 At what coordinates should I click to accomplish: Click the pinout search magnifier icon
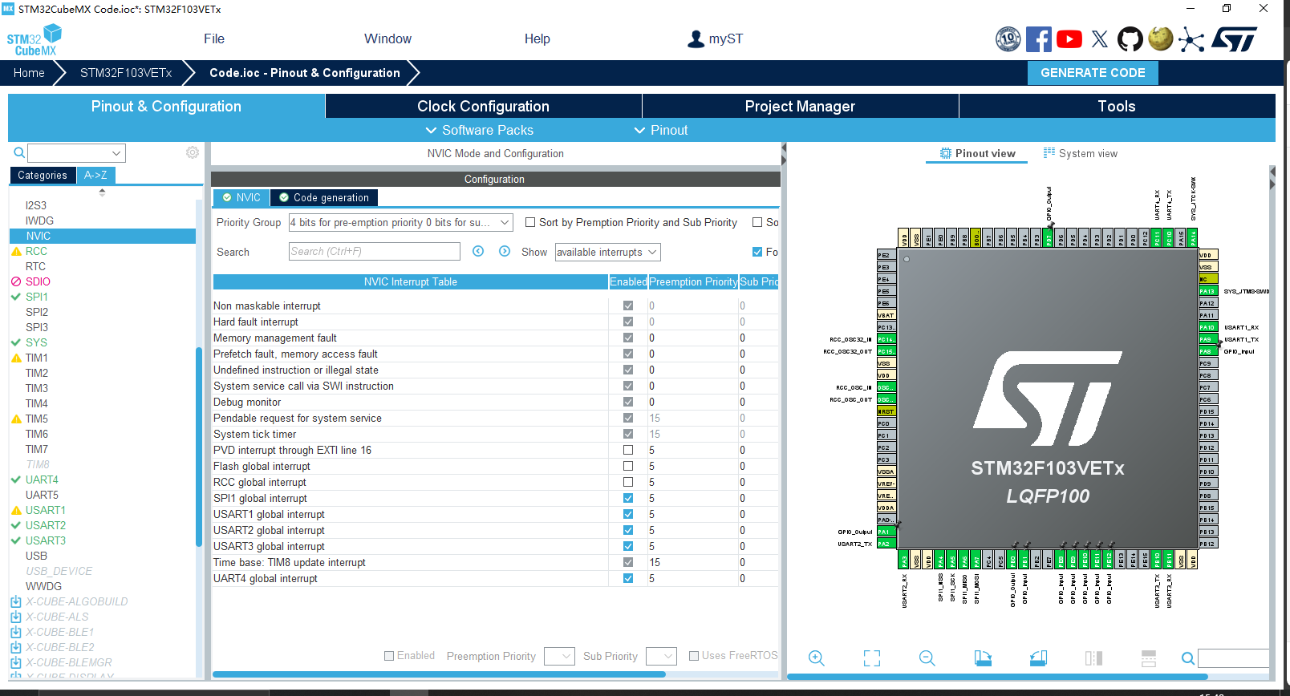click(x=1188, y=658)
